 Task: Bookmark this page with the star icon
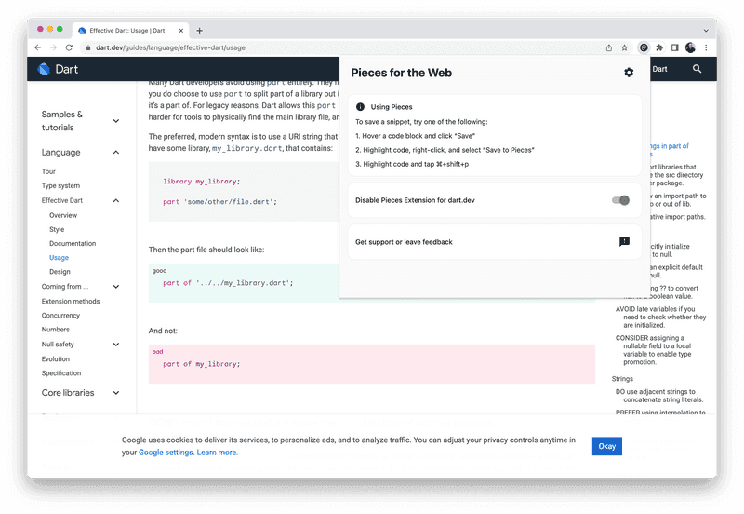(624, 47)
